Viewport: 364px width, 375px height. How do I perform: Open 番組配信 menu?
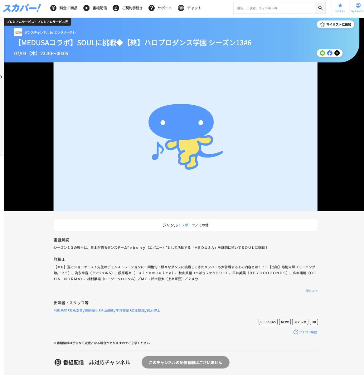point(99,8)
